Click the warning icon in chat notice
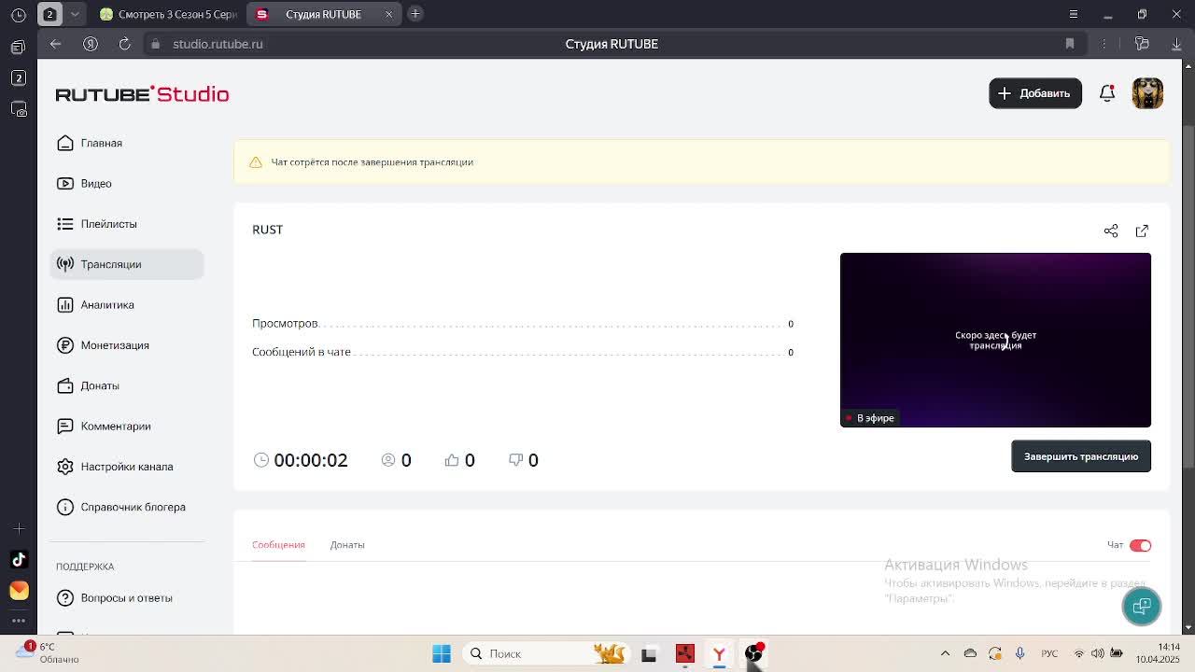Viewport: 1195px width, 672px height. [x=256, y=162]
